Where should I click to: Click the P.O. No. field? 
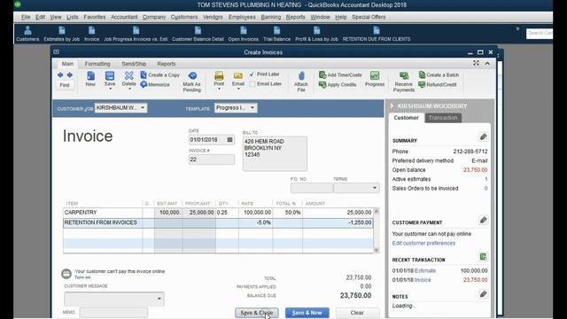(311, 188)
